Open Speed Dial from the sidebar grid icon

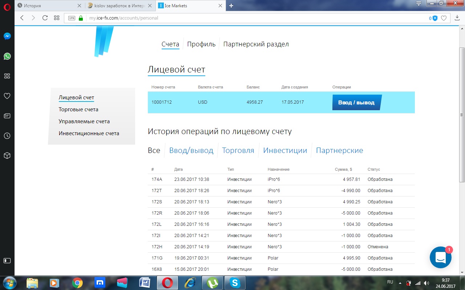(x=7, y=76)
